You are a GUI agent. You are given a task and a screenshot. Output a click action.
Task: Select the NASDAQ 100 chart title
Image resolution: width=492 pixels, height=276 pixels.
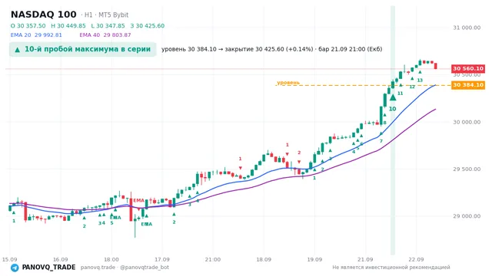pos(44,15)
